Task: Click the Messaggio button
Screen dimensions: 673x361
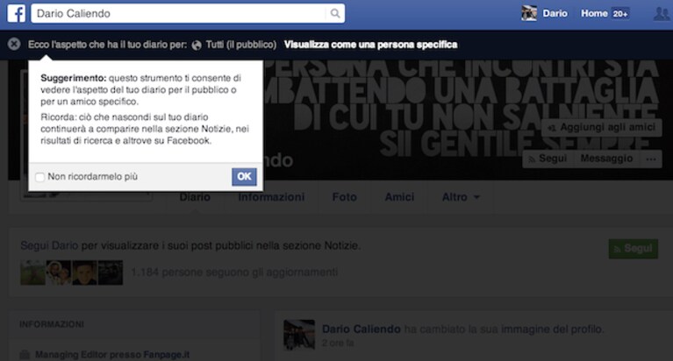Action: click(606, 159)
